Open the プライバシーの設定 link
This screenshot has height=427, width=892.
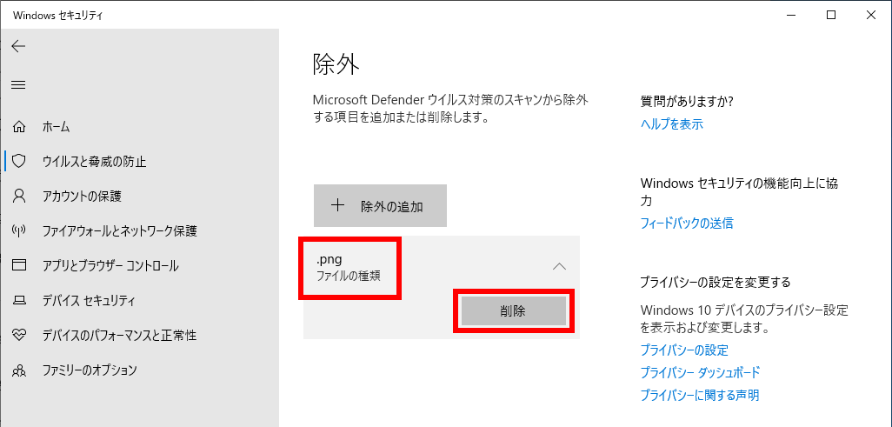[684, 350]
